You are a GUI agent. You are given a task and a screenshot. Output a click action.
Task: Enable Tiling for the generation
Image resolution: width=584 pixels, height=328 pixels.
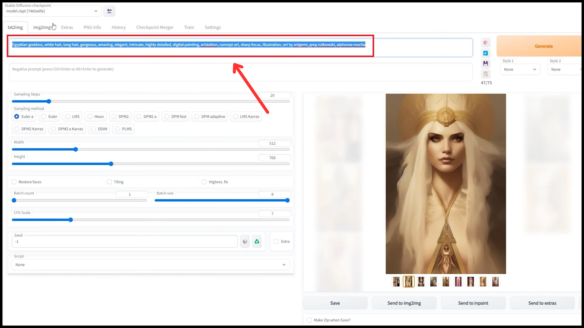[109, 182]
